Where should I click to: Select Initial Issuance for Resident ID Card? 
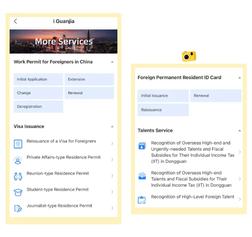163,96
